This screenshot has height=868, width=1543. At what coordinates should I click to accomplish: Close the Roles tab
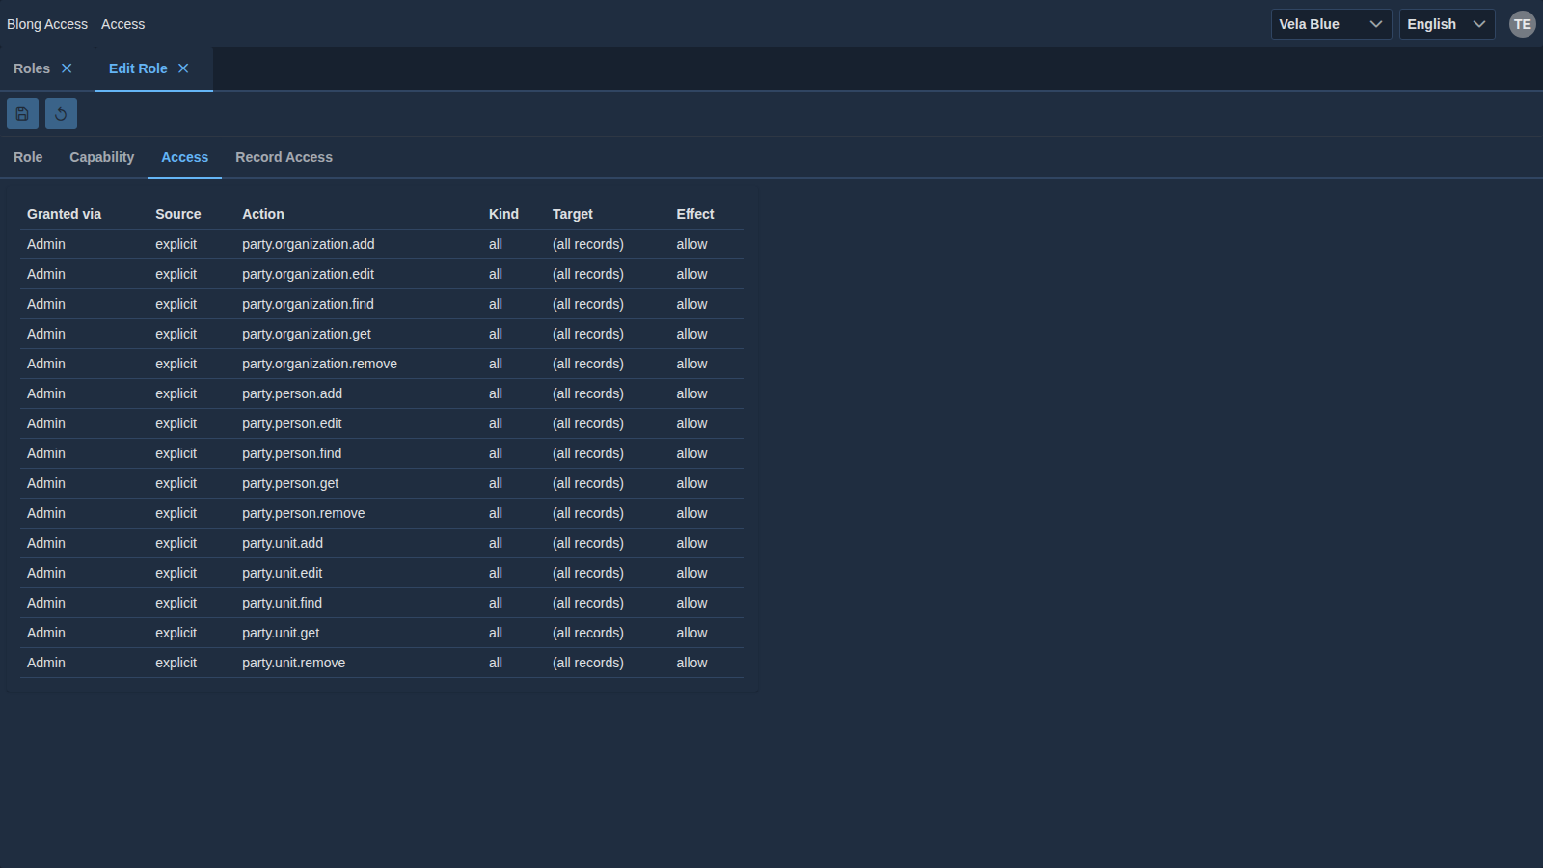click(67, 68)
